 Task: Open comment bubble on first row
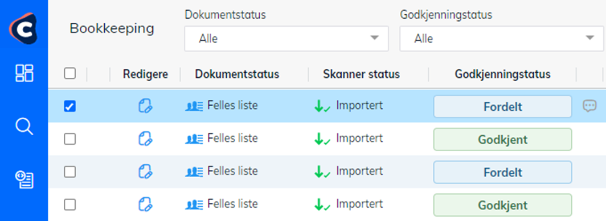coord(589,106)
